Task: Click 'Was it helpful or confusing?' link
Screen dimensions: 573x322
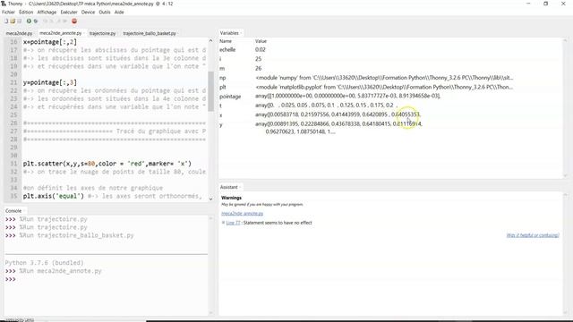Action: [533, 235]
